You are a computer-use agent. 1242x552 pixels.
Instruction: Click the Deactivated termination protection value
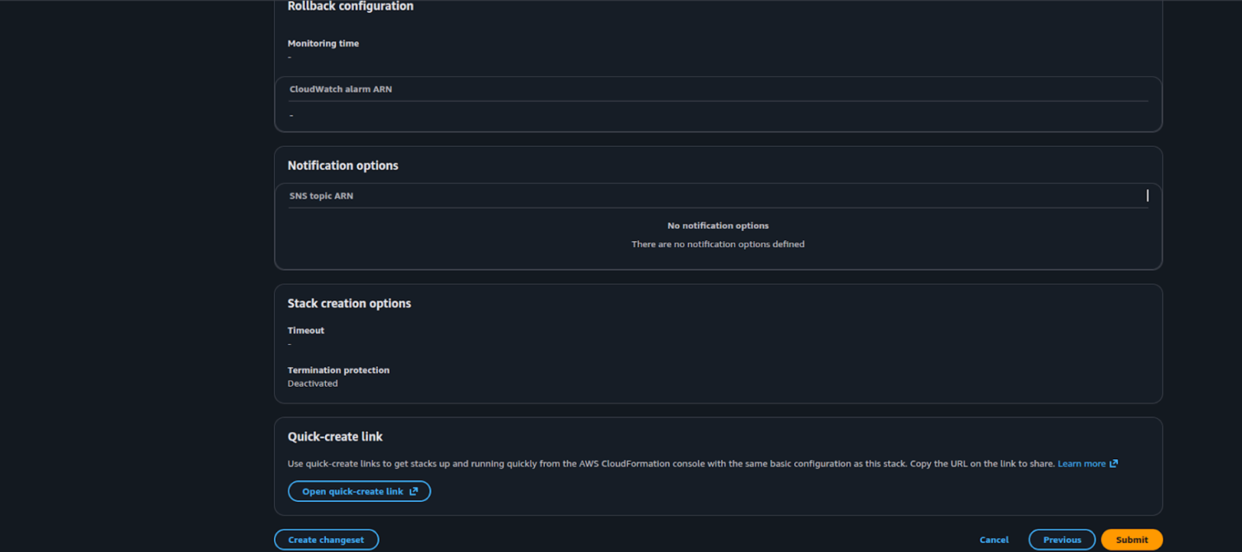(x=313, y=383)
